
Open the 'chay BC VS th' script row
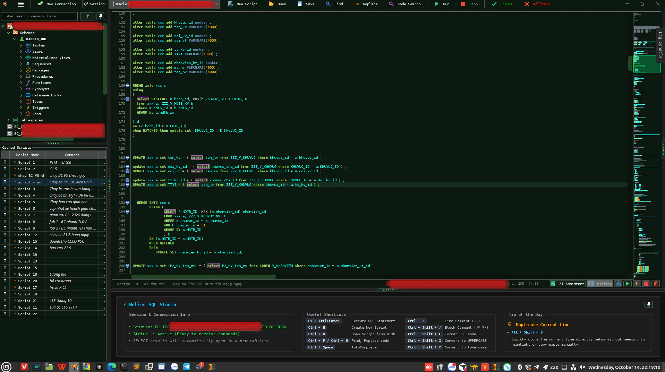coord(54,175)
